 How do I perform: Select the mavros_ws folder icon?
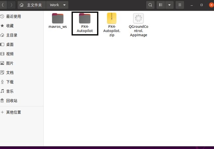pyautogui.click(x=58, y=18)
